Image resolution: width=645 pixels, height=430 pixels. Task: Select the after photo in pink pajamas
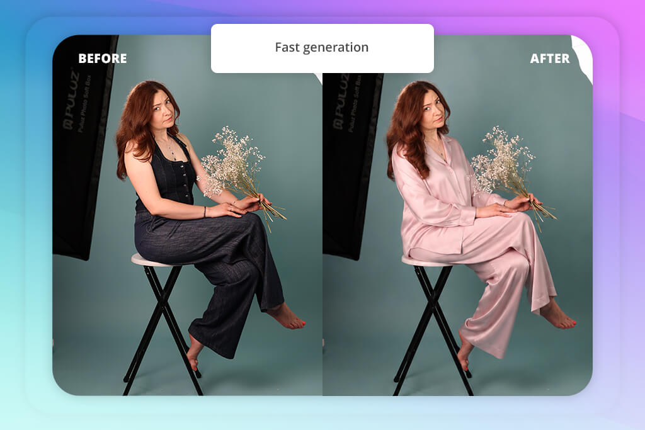[457, 215]
